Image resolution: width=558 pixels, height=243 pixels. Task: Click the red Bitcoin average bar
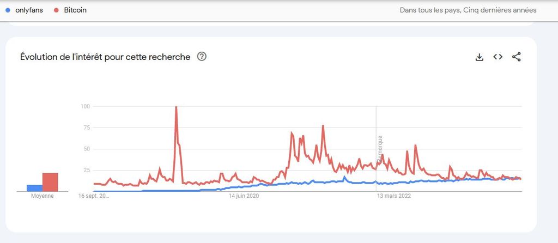coord(50,182)
